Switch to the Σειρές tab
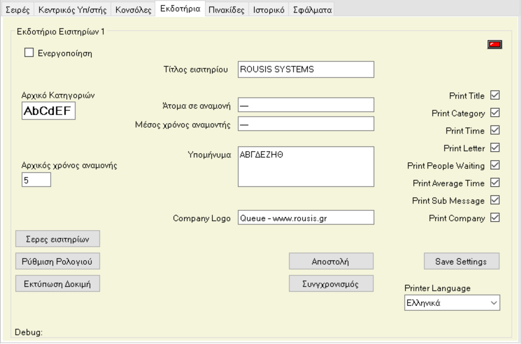Screen dimensions: 521x344 click(19, 10)
